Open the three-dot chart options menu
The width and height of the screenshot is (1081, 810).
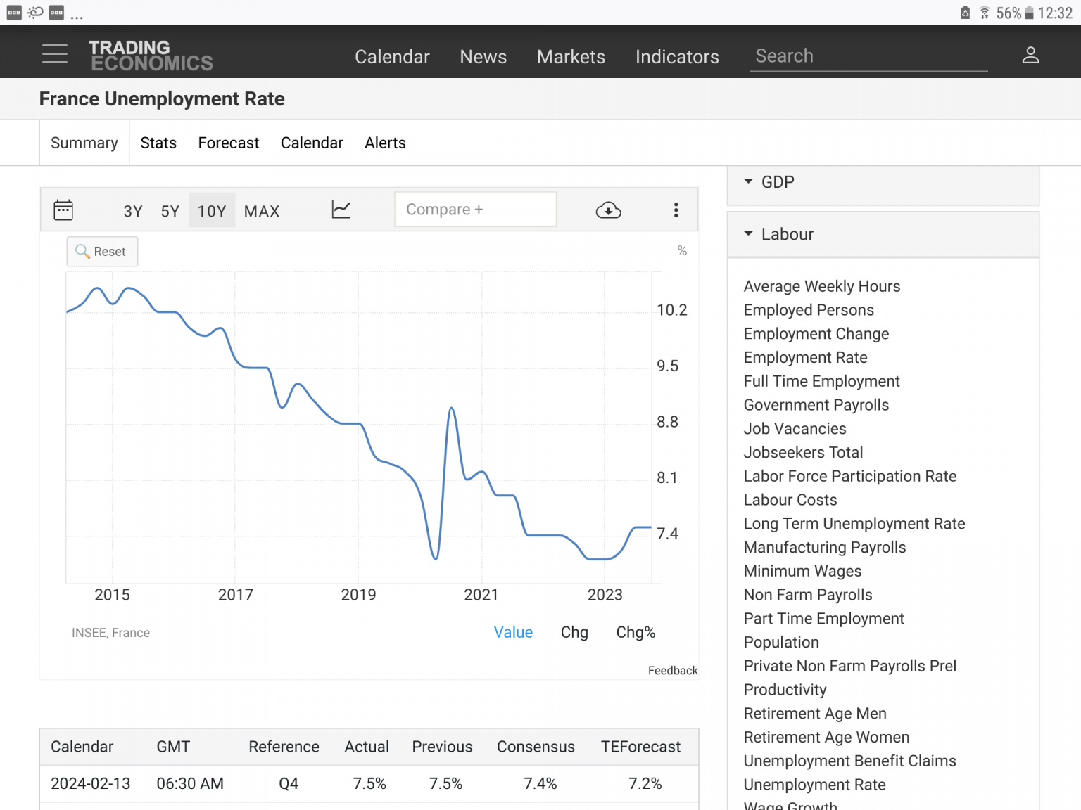coord(676,210)
